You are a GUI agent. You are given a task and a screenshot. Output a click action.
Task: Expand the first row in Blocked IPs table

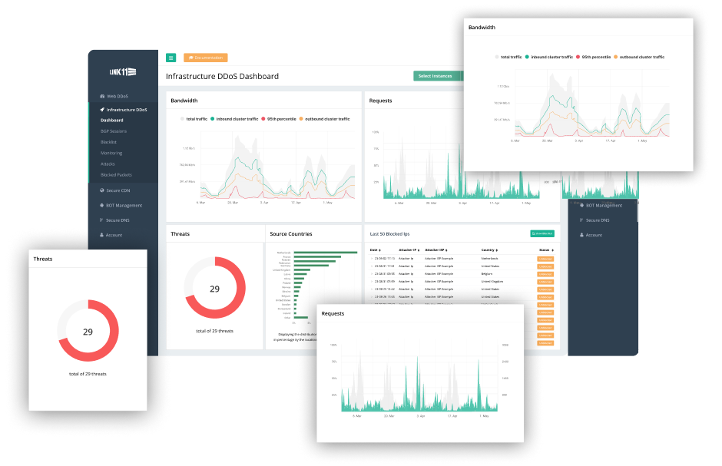(x=371, y=259)
